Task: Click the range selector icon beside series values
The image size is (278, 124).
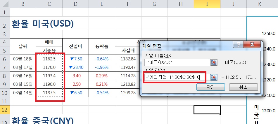Action: click(214, 77)
